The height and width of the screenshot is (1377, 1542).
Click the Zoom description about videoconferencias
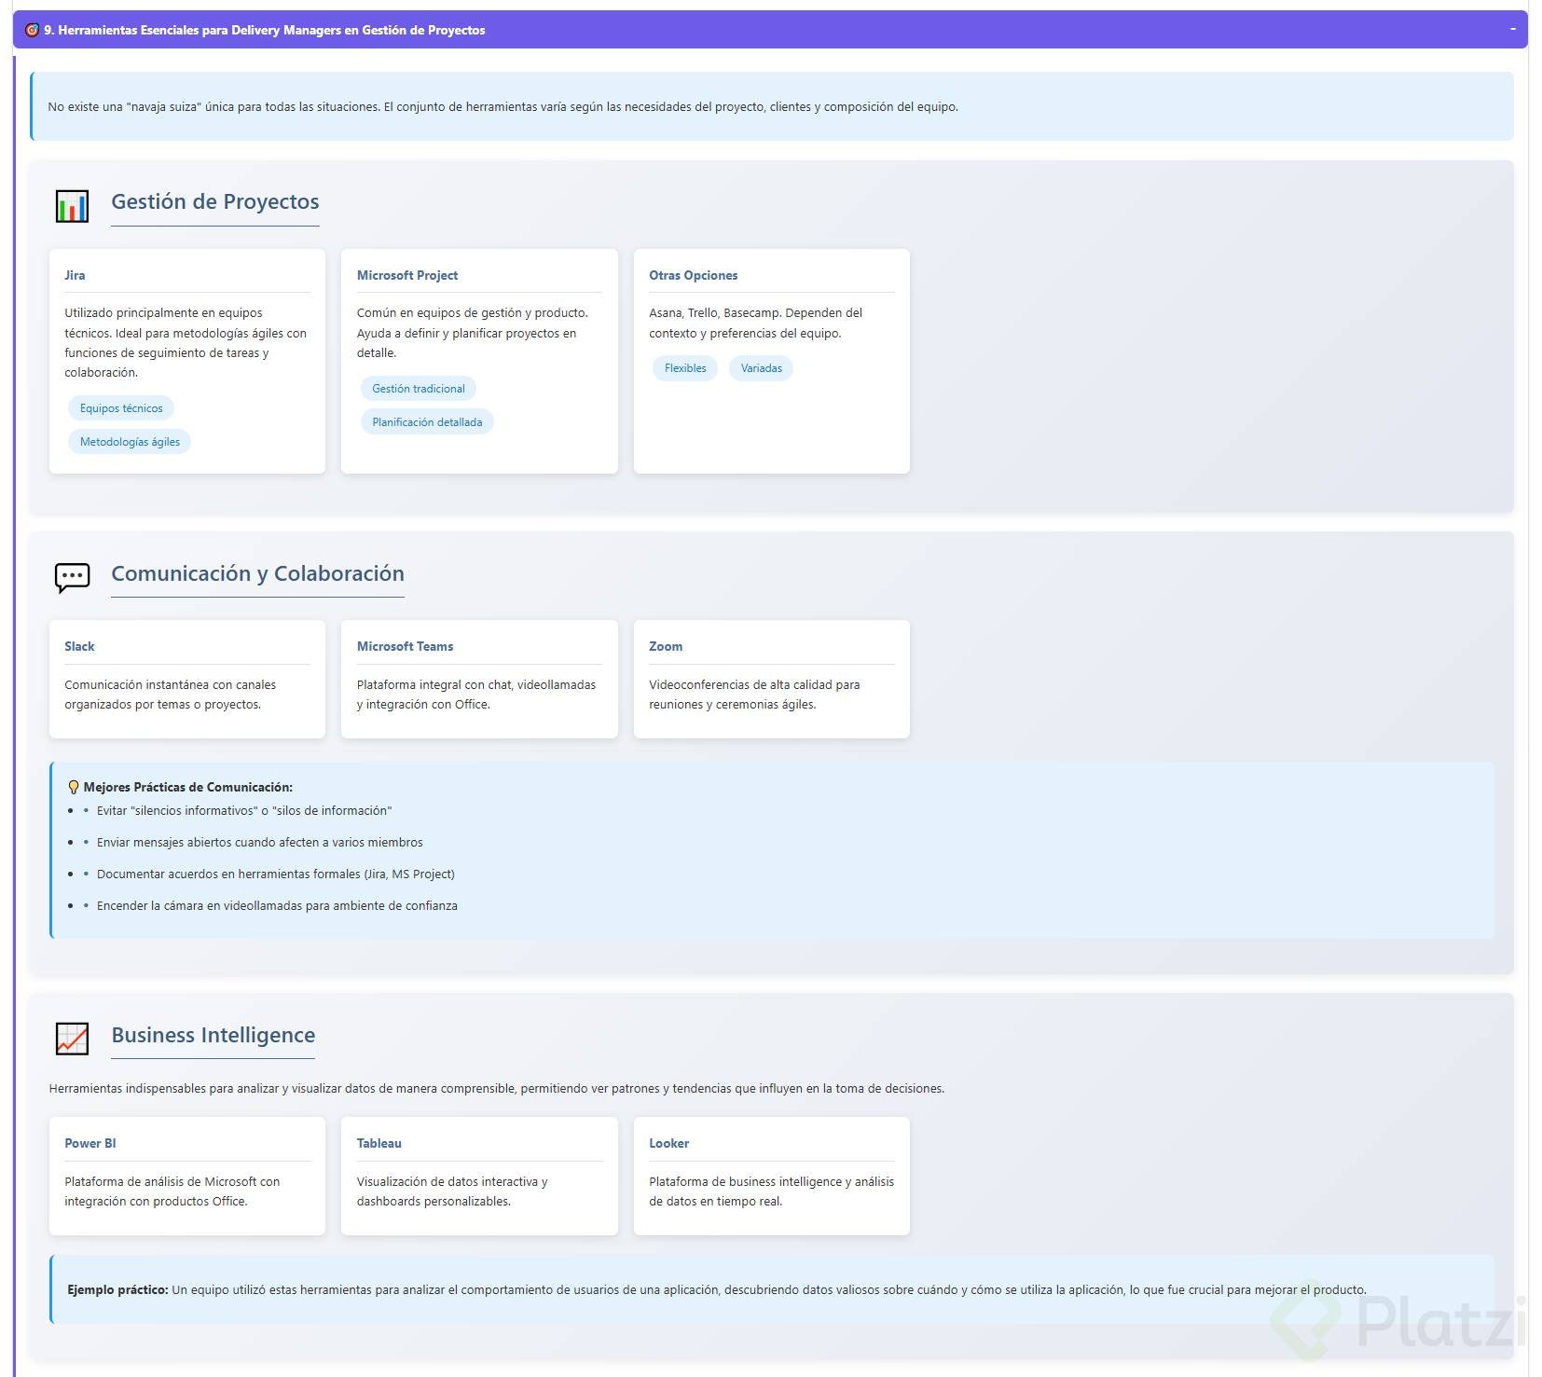pyautogui.click(x=755, y=695)
